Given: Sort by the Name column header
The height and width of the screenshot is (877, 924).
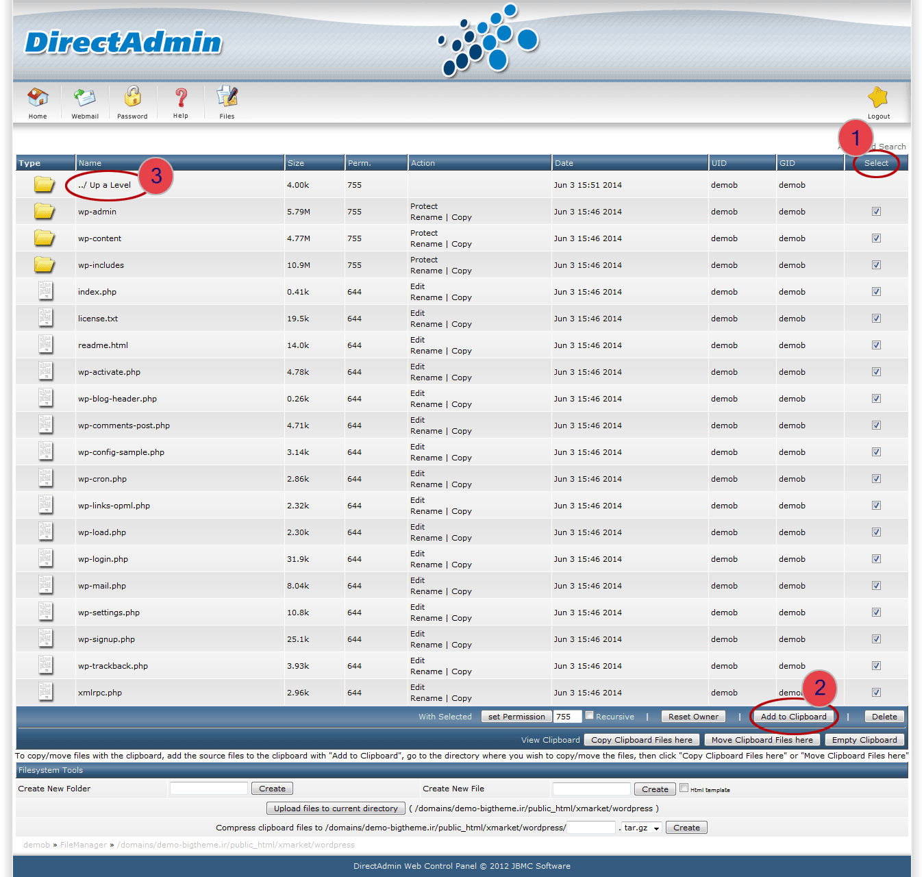Looking at the screenshot, I should pos(90,163).
